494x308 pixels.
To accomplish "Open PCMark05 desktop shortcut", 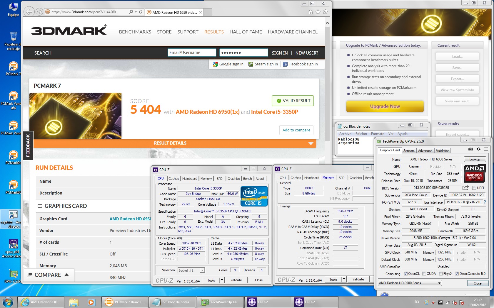I will tap(13, 187).
